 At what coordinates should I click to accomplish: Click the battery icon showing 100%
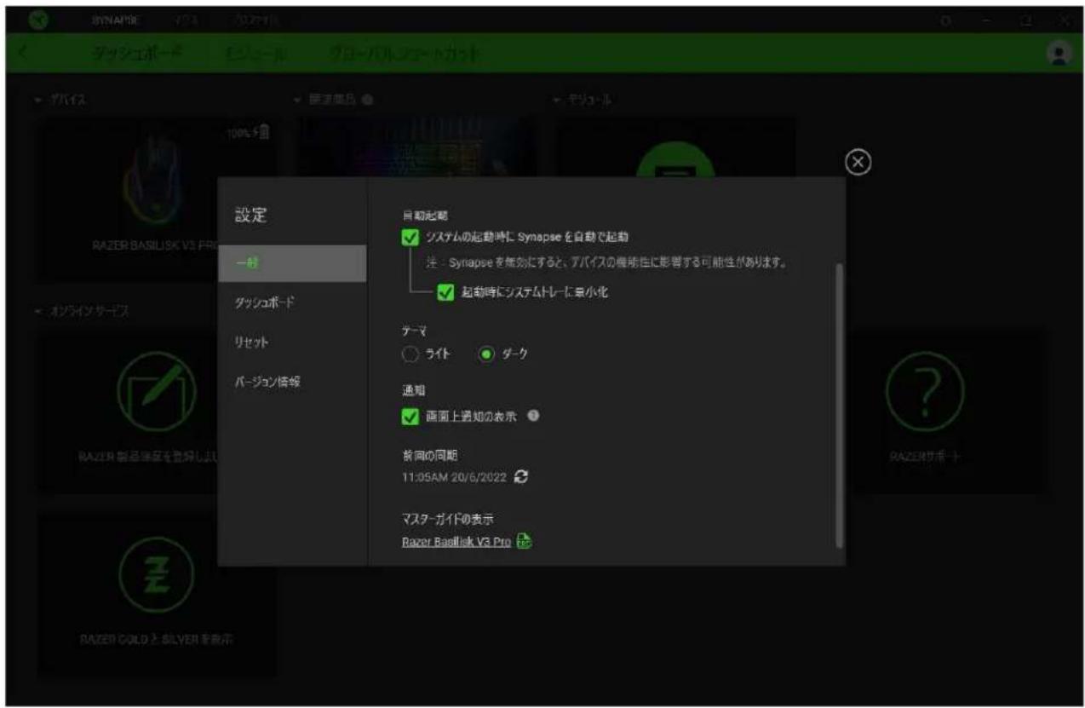click(x=263, y=132)
